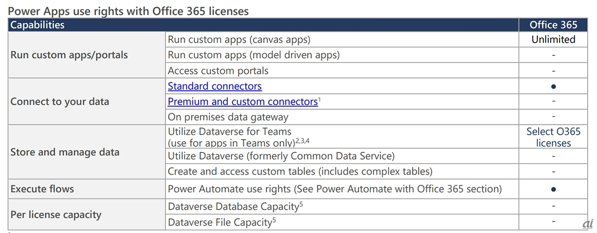Click the 'Dataverse Database Capacity' text

233,207
